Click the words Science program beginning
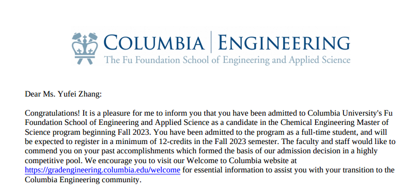The width and height of the screenshot is (420, 191). (69, 133)
